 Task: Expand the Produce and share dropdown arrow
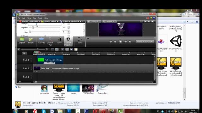[x=80, y=22]
